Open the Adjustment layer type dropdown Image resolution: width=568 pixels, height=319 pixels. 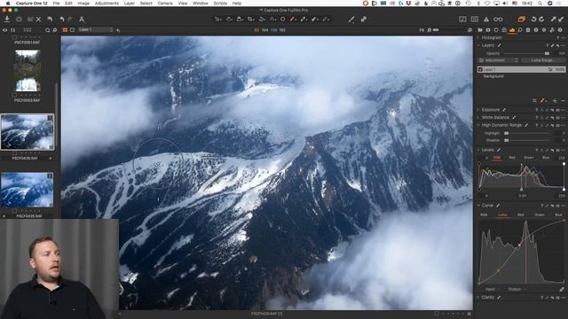(x=499, y=60)
